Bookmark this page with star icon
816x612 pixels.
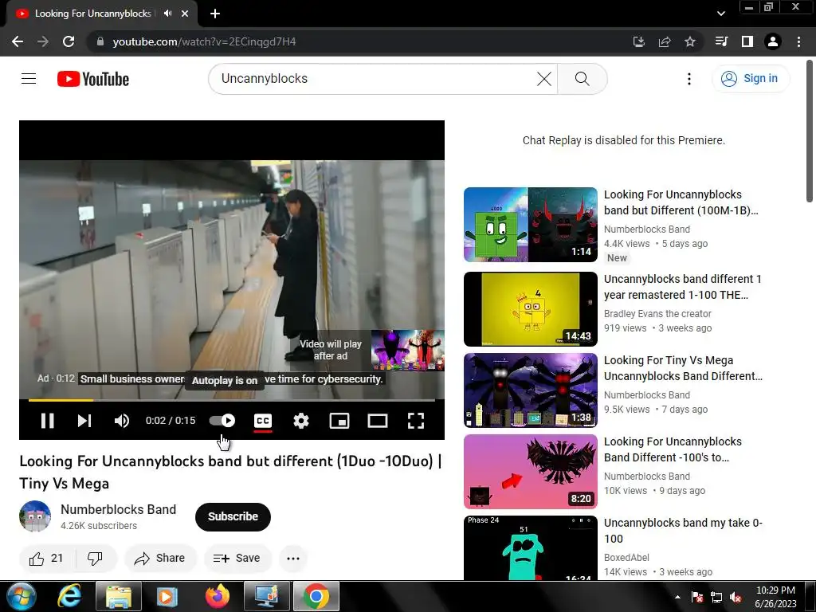point(689,41)
